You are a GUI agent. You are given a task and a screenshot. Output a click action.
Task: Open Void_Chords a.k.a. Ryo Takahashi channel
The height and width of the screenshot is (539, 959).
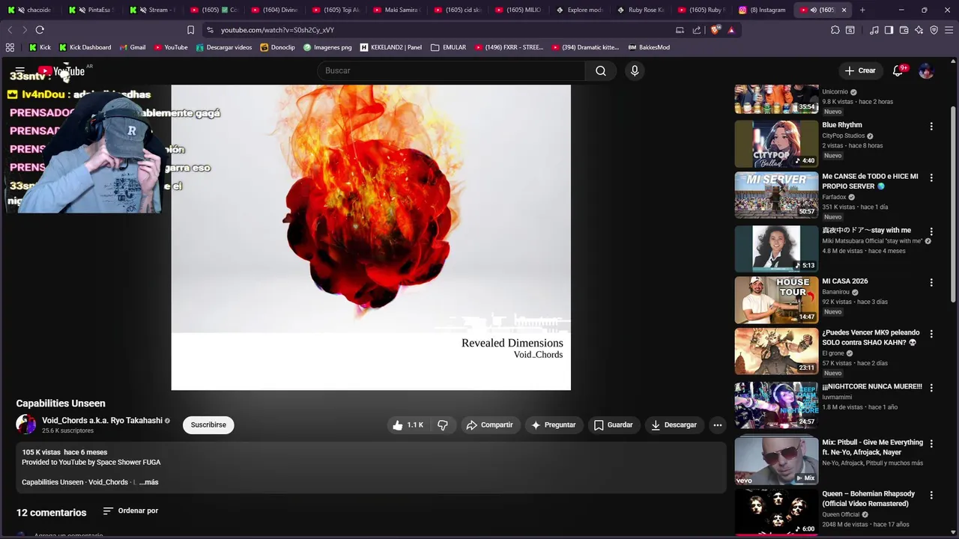click(x=102, y=421)
